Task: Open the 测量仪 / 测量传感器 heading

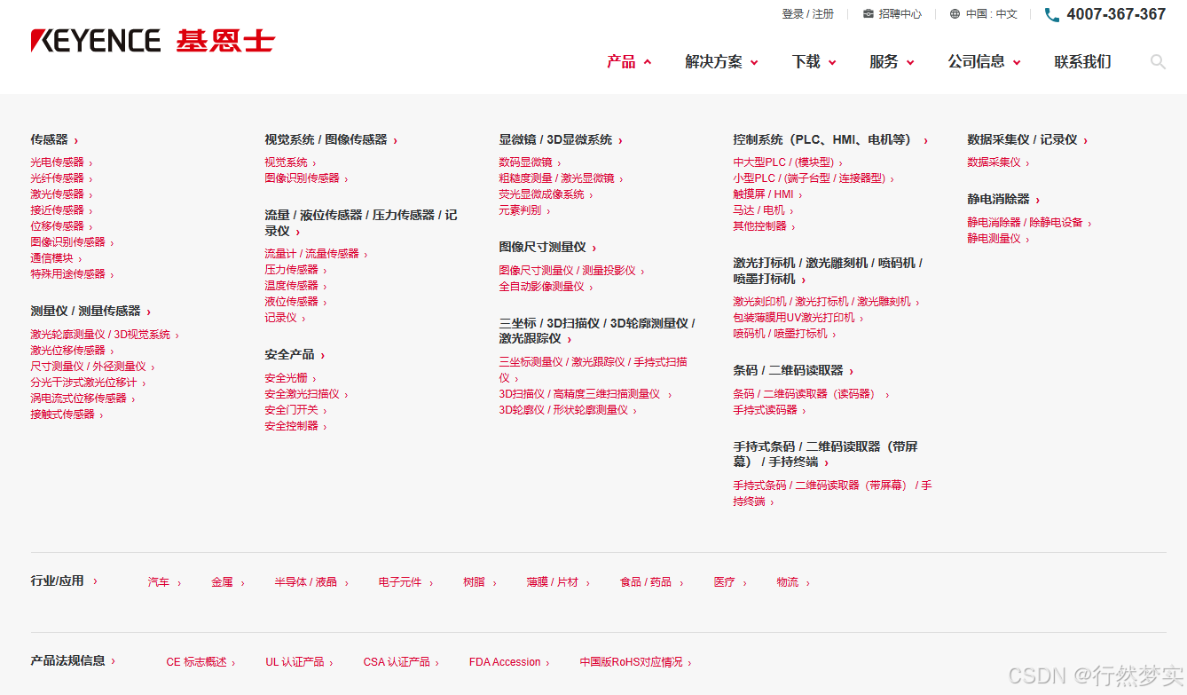Action: 90,311
